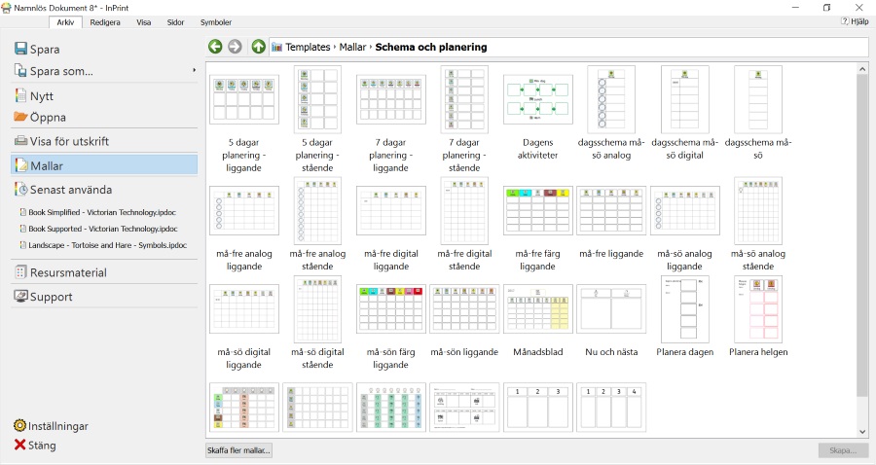The height and width of the screenshot is (465, 876).
Task: Click the green up-folder arrow icon
Action: [258, 47]
